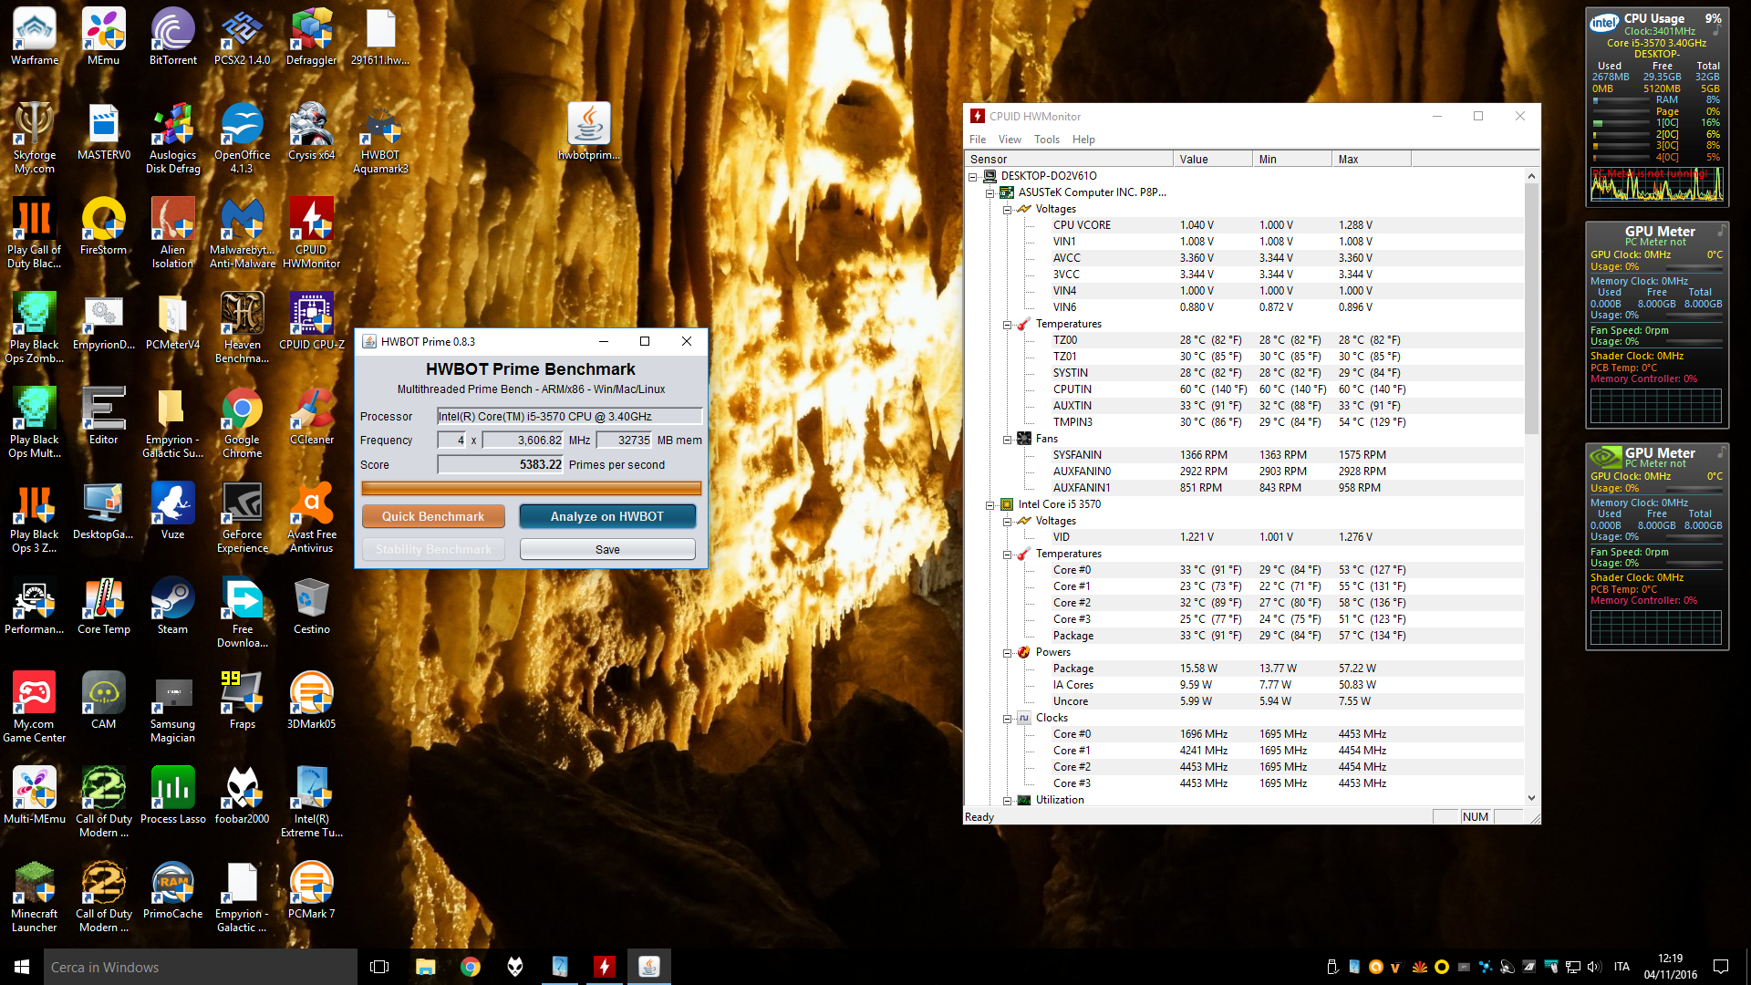The height and width of the screenshot is (985, 1751).
Task: Click the CPU Usage gadget on desktop
Action: point(1657,107)
